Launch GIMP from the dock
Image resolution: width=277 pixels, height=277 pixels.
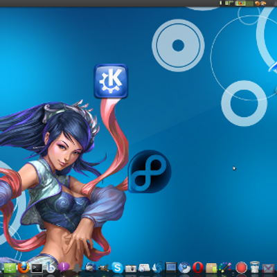pos(103,268)
